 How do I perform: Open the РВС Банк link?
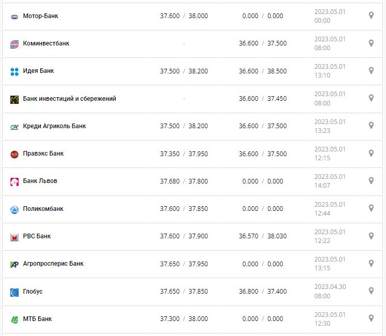[x=37, y=236]
